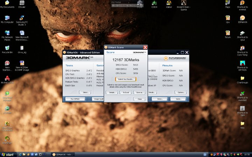This screenshot has height=157, width=252.
Task: Launch the stalker game shortcut
Action: [x=169, y=4]
